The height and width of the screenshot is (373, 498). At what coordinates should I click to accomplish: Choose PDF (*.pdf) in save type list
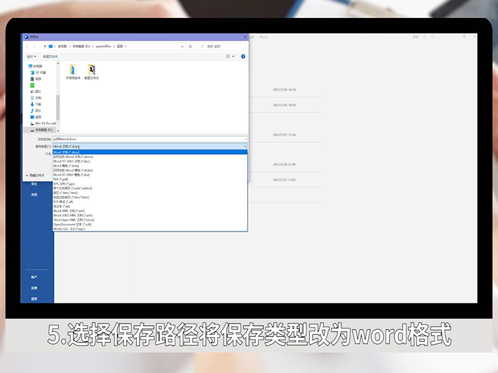tap(150, 179)
